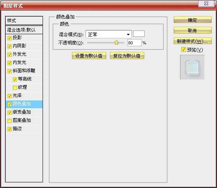Enable the 纹理 texture checkbox

15,88
